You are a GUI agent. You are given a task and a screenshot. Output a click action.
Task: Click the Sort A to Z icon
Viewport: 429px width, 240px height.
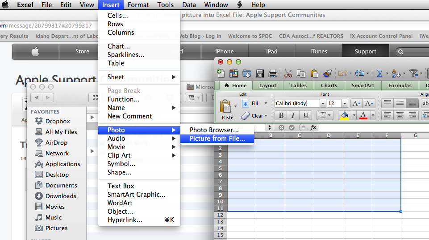396,73
